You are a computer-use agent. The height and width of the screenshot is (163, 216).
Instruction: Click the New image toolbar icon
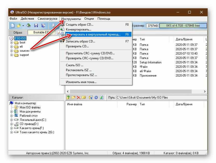point(13,26)
